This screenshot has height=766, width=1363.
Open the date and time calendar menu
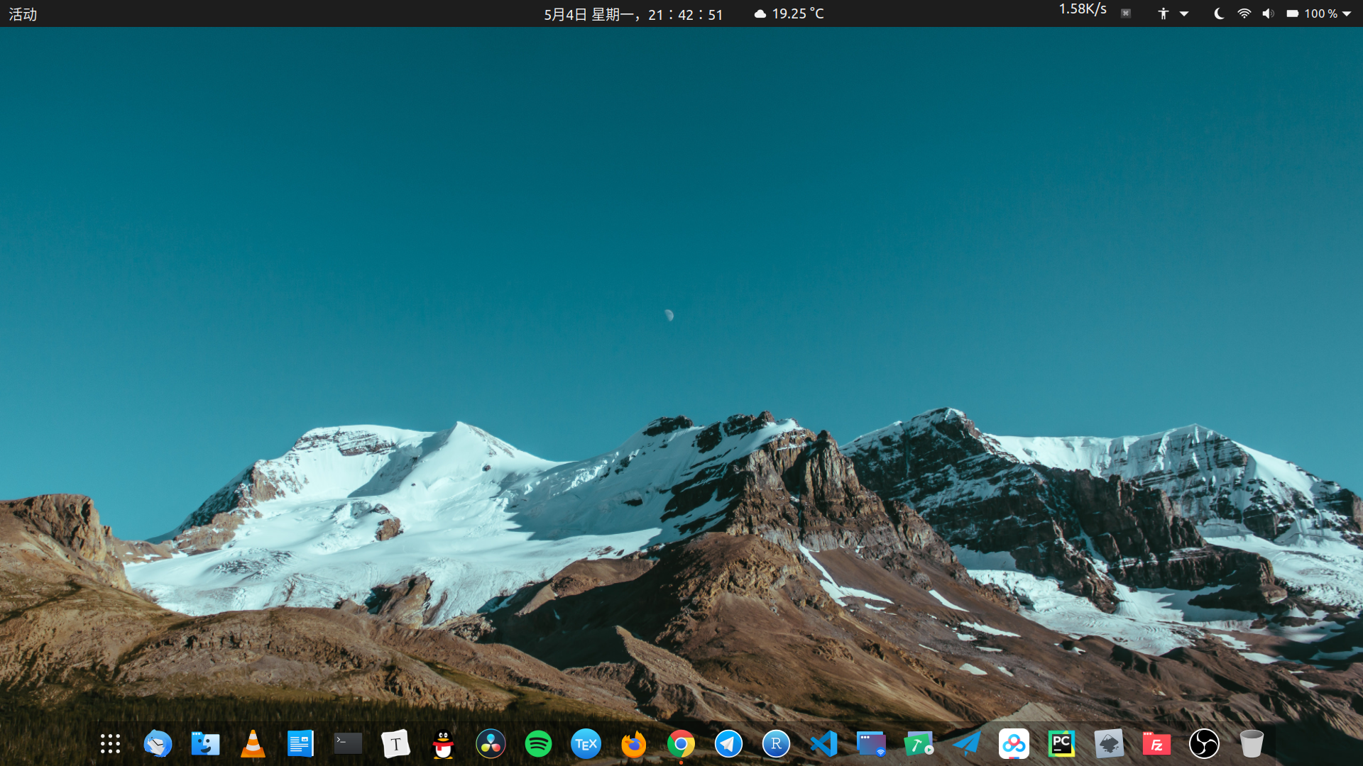pos(633,14)
